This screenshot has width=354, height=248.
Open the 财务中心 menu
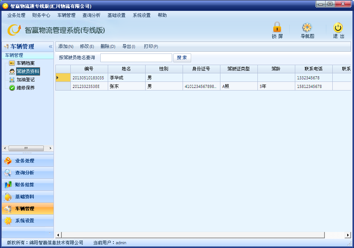coord(41,15)
